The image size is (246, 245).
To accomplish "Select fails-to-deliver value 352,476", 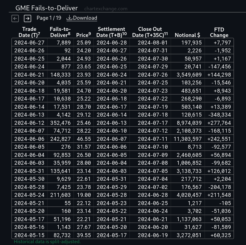I will tap(61, 123).
